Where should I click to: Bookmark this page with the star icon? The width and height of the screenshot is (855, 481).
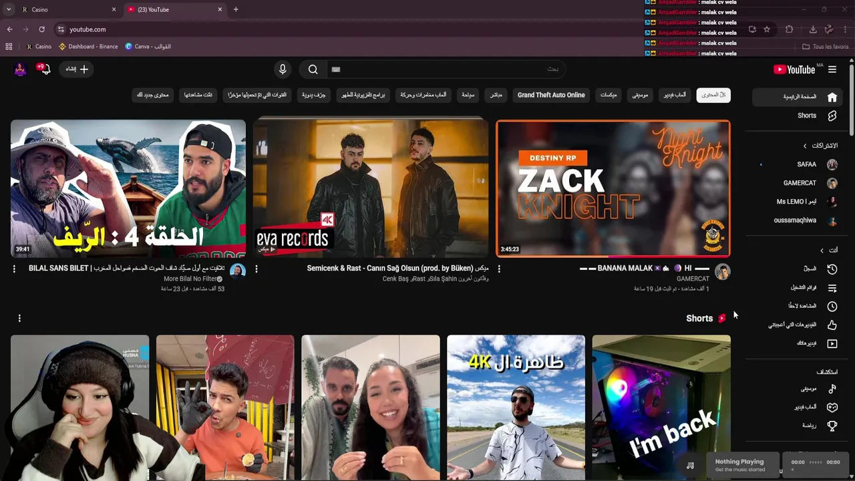click(x=767, y=29)
